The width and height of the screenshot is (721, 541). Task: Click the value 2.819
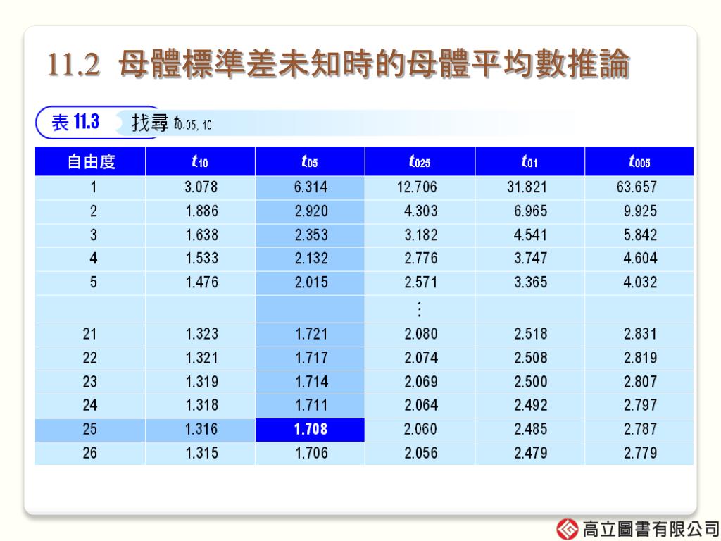(x=640, y=358)
